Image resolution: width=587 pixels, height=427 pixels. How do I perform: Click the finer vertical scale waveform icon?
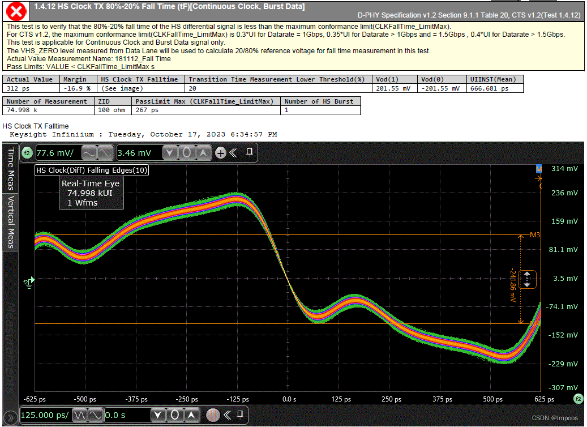(105, 153)
